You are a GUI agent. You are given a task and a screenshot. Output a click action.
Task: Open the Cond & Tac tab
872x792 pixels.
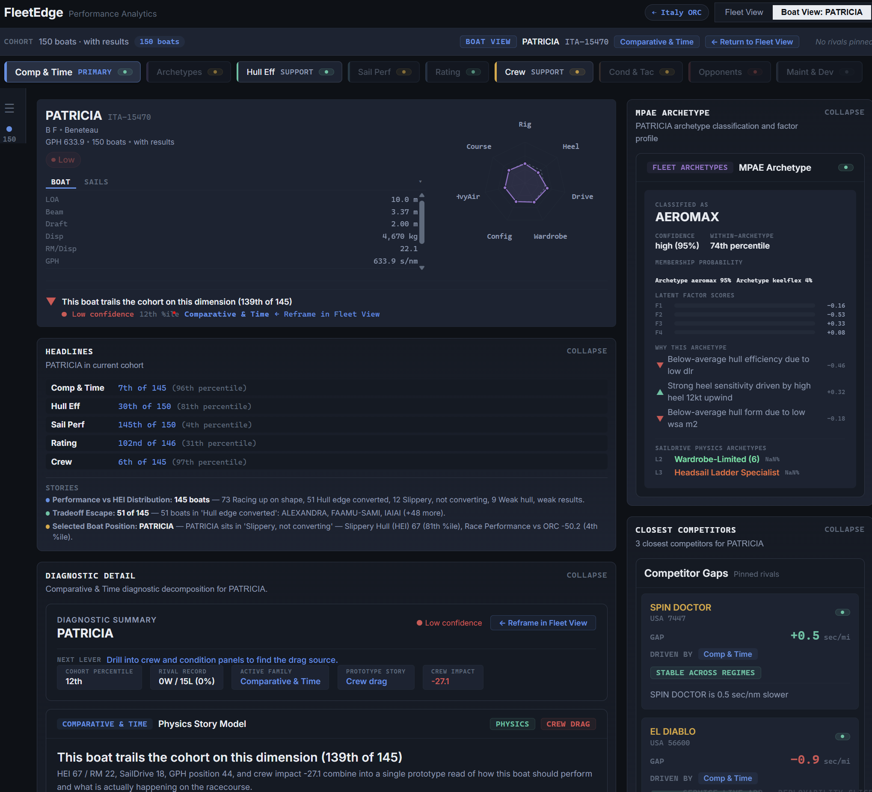click(641, 72)
